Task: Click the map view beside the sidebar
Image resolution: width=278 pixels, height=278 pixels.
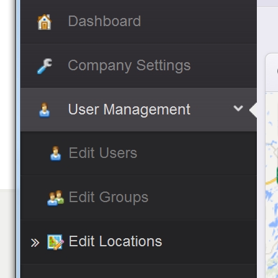Action: [272, 185]
